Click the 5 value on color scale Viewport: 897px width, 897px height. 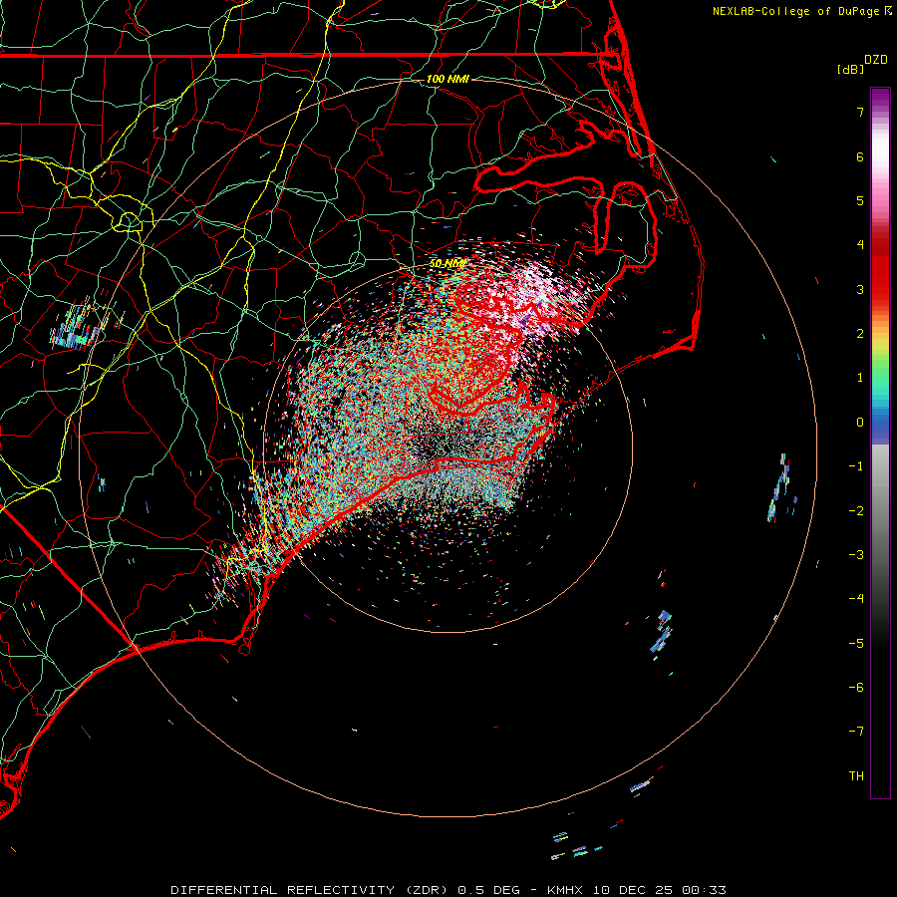860,200
